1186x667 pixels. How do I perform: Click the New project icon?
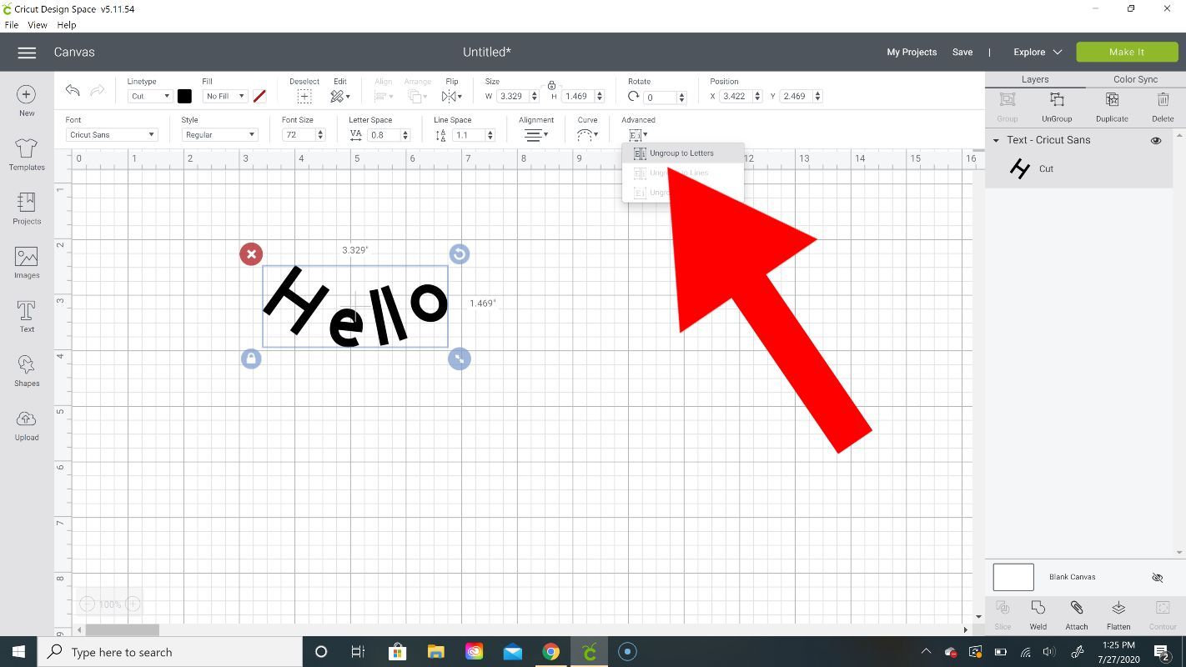point(27,94)
